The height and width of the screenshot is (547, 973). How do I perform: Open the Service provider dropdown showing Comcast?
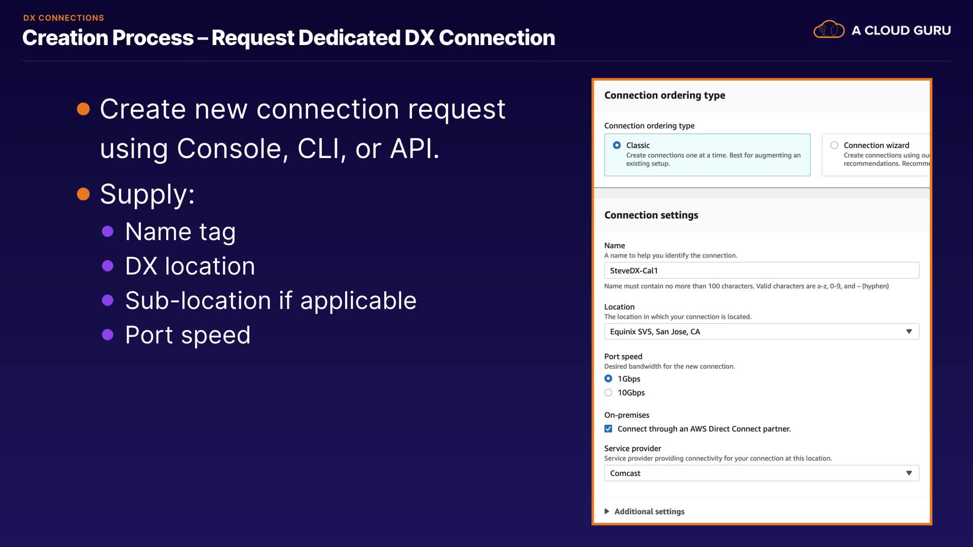click(x=755, y=473)
